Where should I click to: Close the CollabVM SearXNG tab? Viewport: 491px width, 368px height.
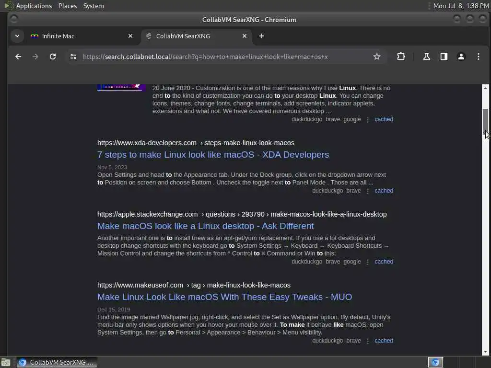pyautogui.click(x=244, y=36)
